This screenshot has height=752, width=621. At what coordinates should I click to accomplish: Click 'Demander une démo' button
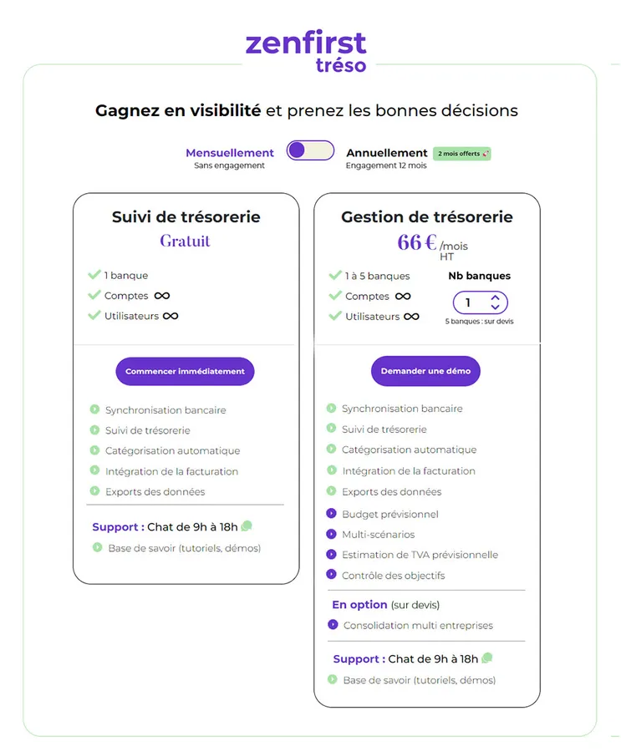(425, 371)
